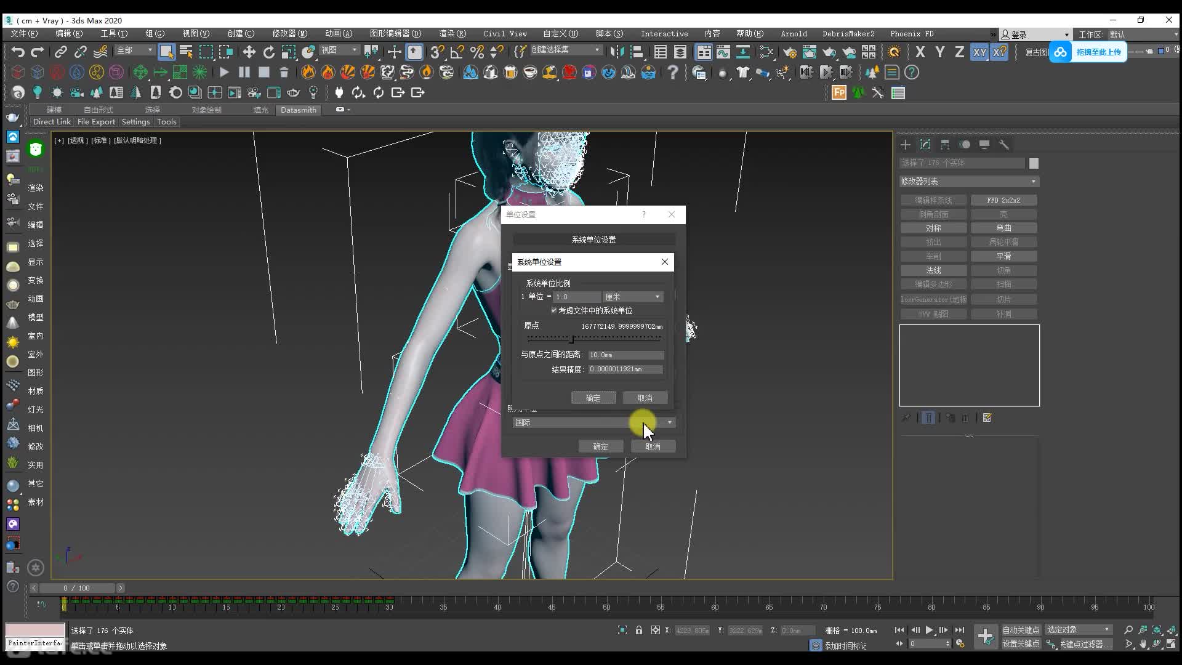
Task: Click the 1.0 unit scale field
Action: tap(577, 297)
